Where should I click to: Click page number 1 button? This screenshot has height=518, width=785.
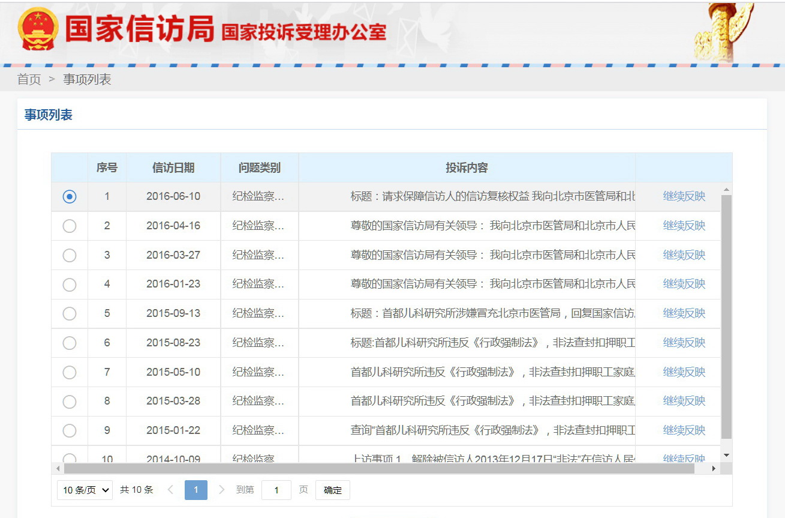coord(196,490)
